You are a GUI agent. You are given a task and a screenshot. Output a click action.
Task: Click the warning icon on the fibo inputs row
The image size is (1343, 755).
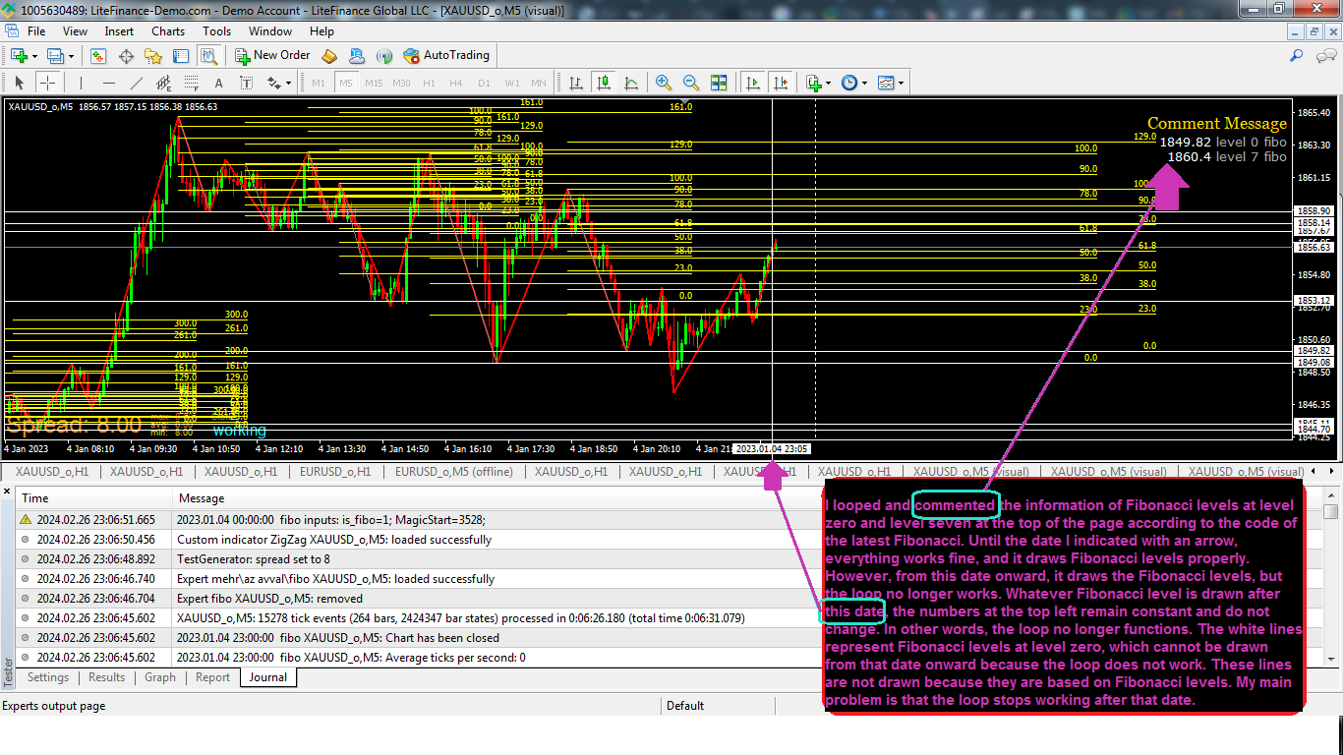(26, 520)
